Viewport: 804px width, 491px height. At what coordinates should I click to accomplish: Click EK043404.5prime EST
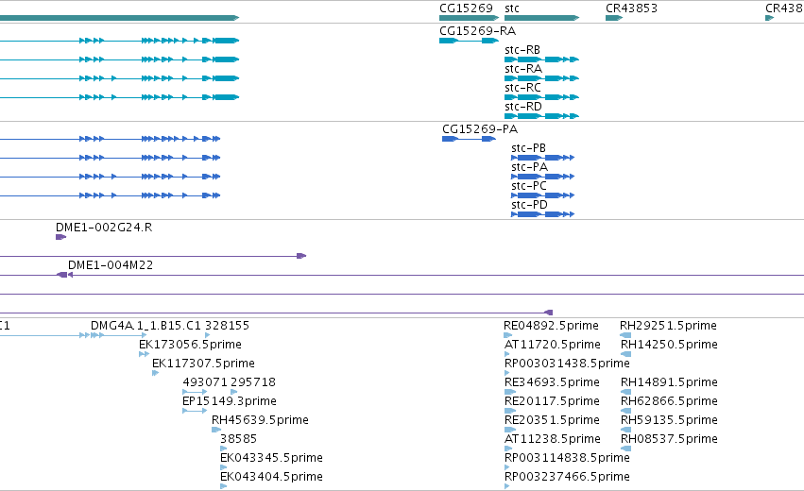(x=223, y=486)
